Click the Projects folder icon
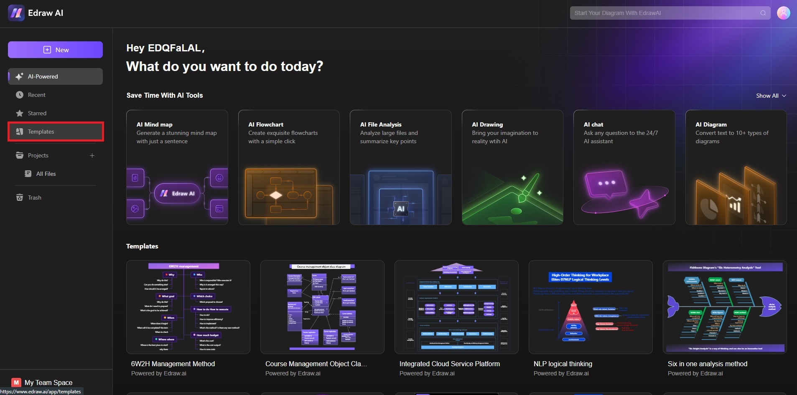Image resolution: width=797 pixels, height=395 pixels. point(20,155)
